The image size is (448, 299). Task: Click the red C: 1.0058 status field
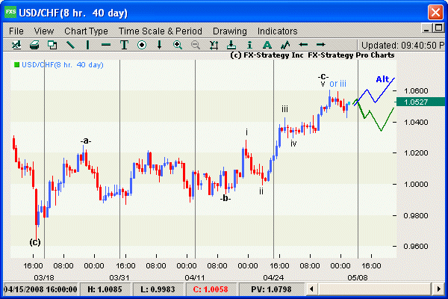[211, 289]
